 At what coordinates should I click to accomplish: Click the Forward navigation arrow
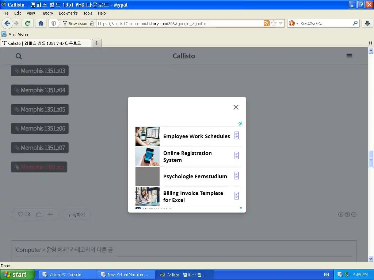coord(16,23)
